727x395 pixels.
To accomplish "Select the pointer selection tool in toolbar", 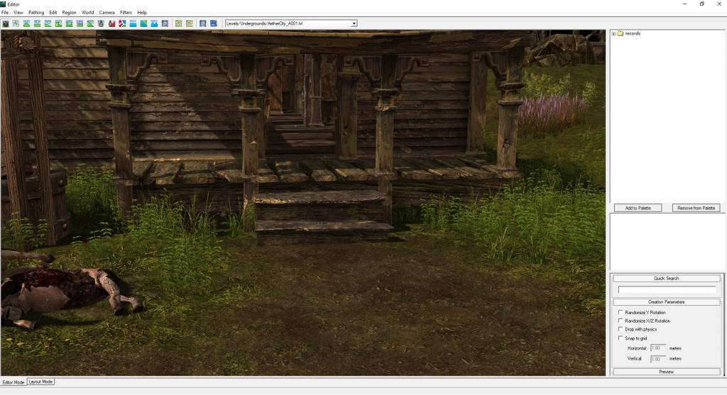I will click(x=16, y=23).
